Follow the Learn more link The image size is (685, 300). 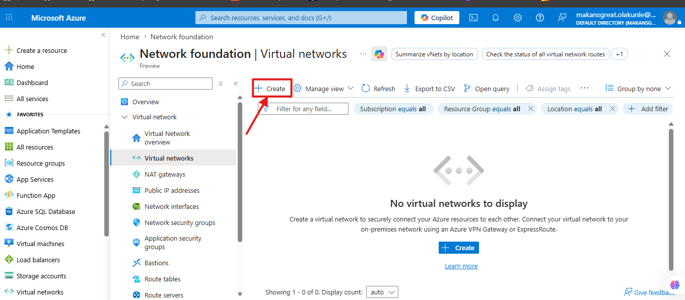tap(461, 266)
